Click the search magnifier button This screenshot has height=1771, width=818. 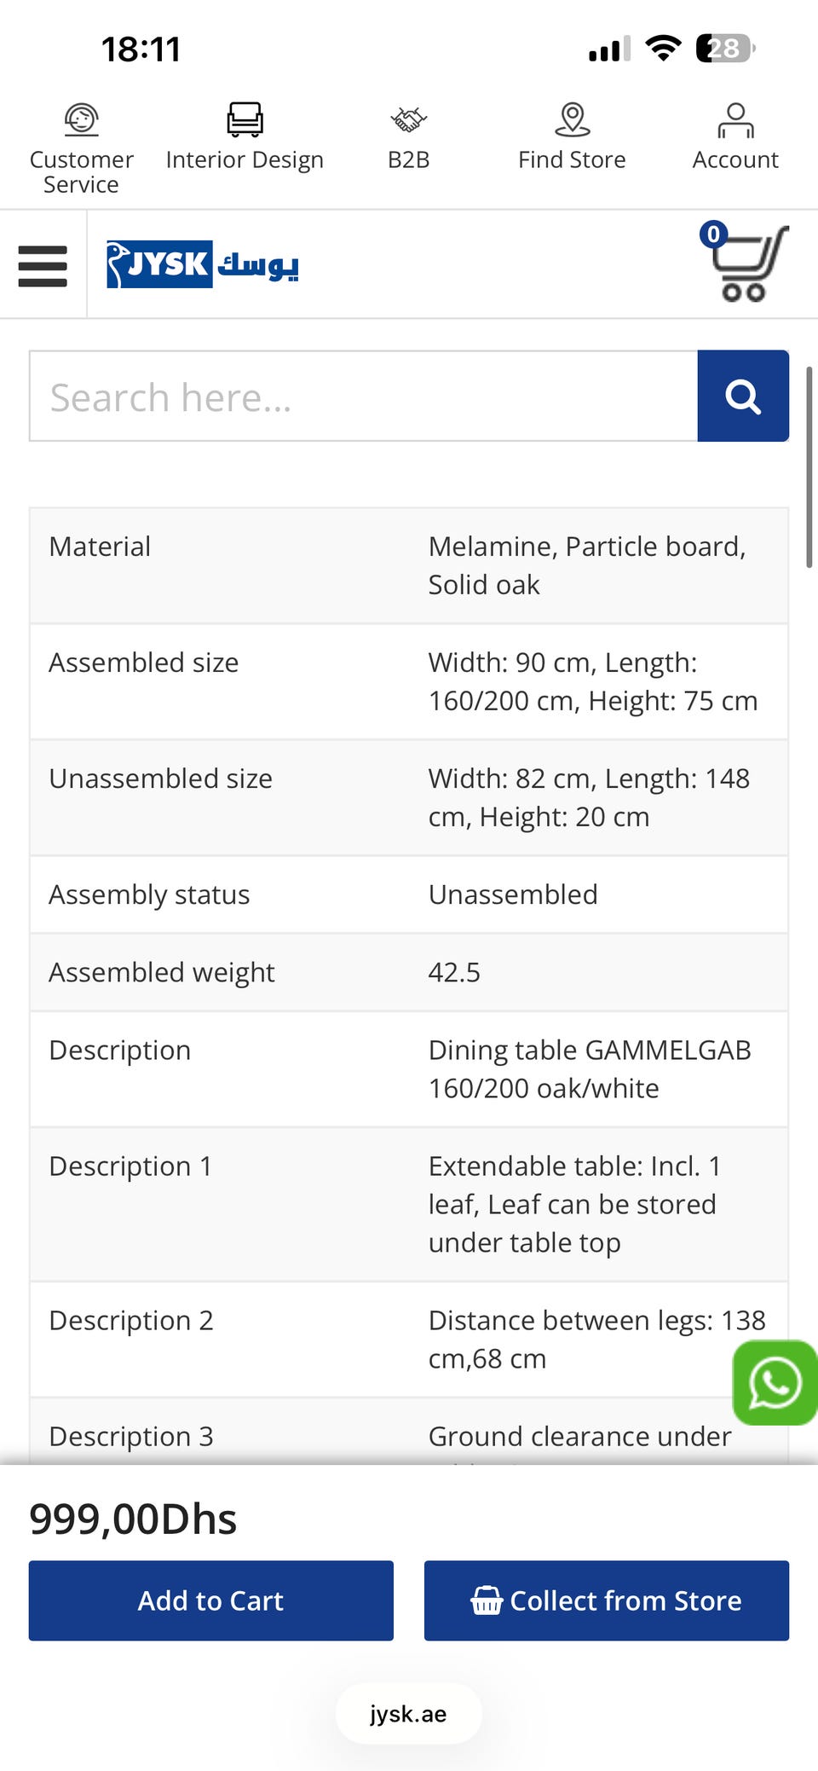(x=743, y=396)
